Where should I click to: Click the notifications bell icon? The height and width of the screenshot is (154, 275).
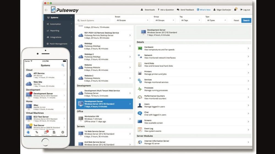pos(235,10)
